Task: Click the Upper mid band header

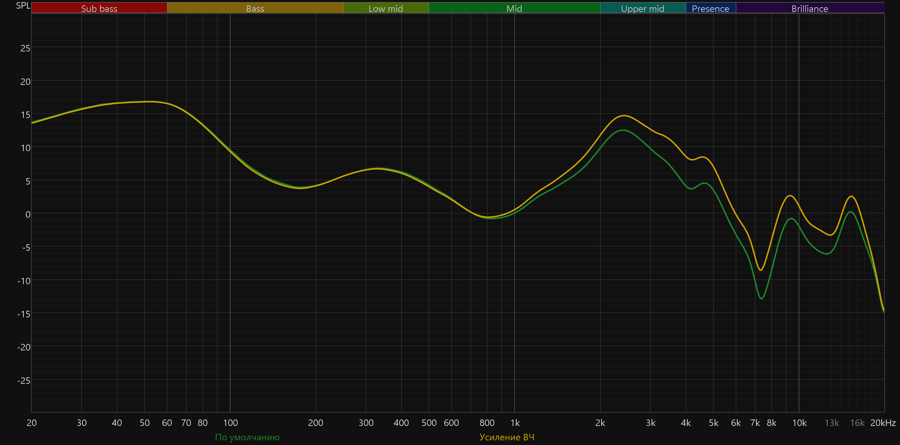Action: coord(643,8)
